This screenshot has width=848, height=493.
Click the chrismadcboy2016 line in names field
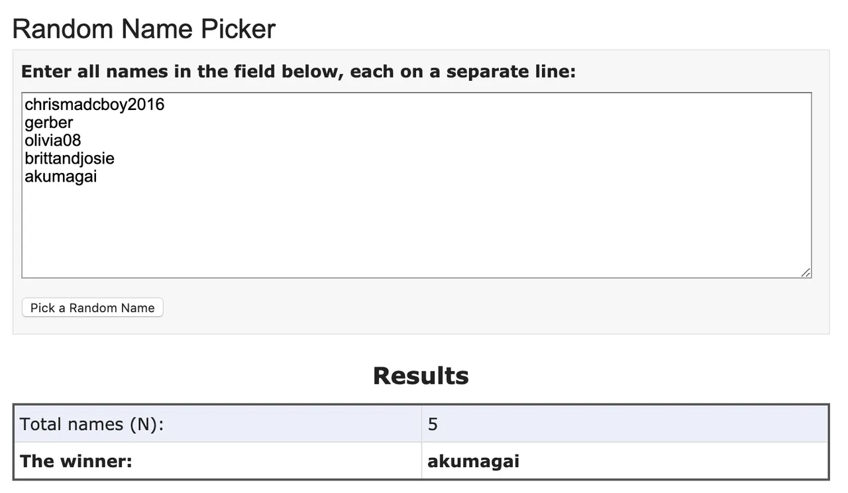(x=94, y=105)
